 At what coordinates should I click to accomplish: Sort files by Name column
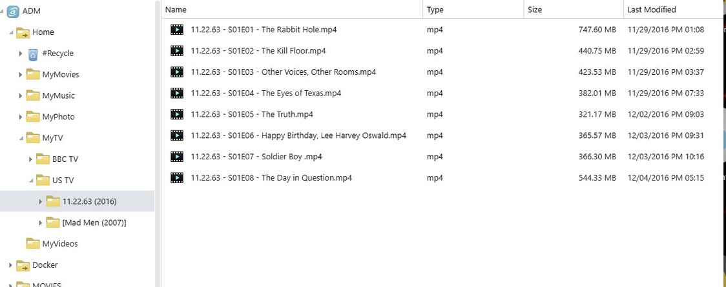point(176,10)
